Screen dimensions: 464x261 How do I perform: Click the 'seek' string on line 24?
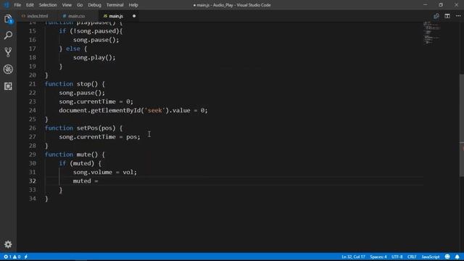click(x=154, y=110)
